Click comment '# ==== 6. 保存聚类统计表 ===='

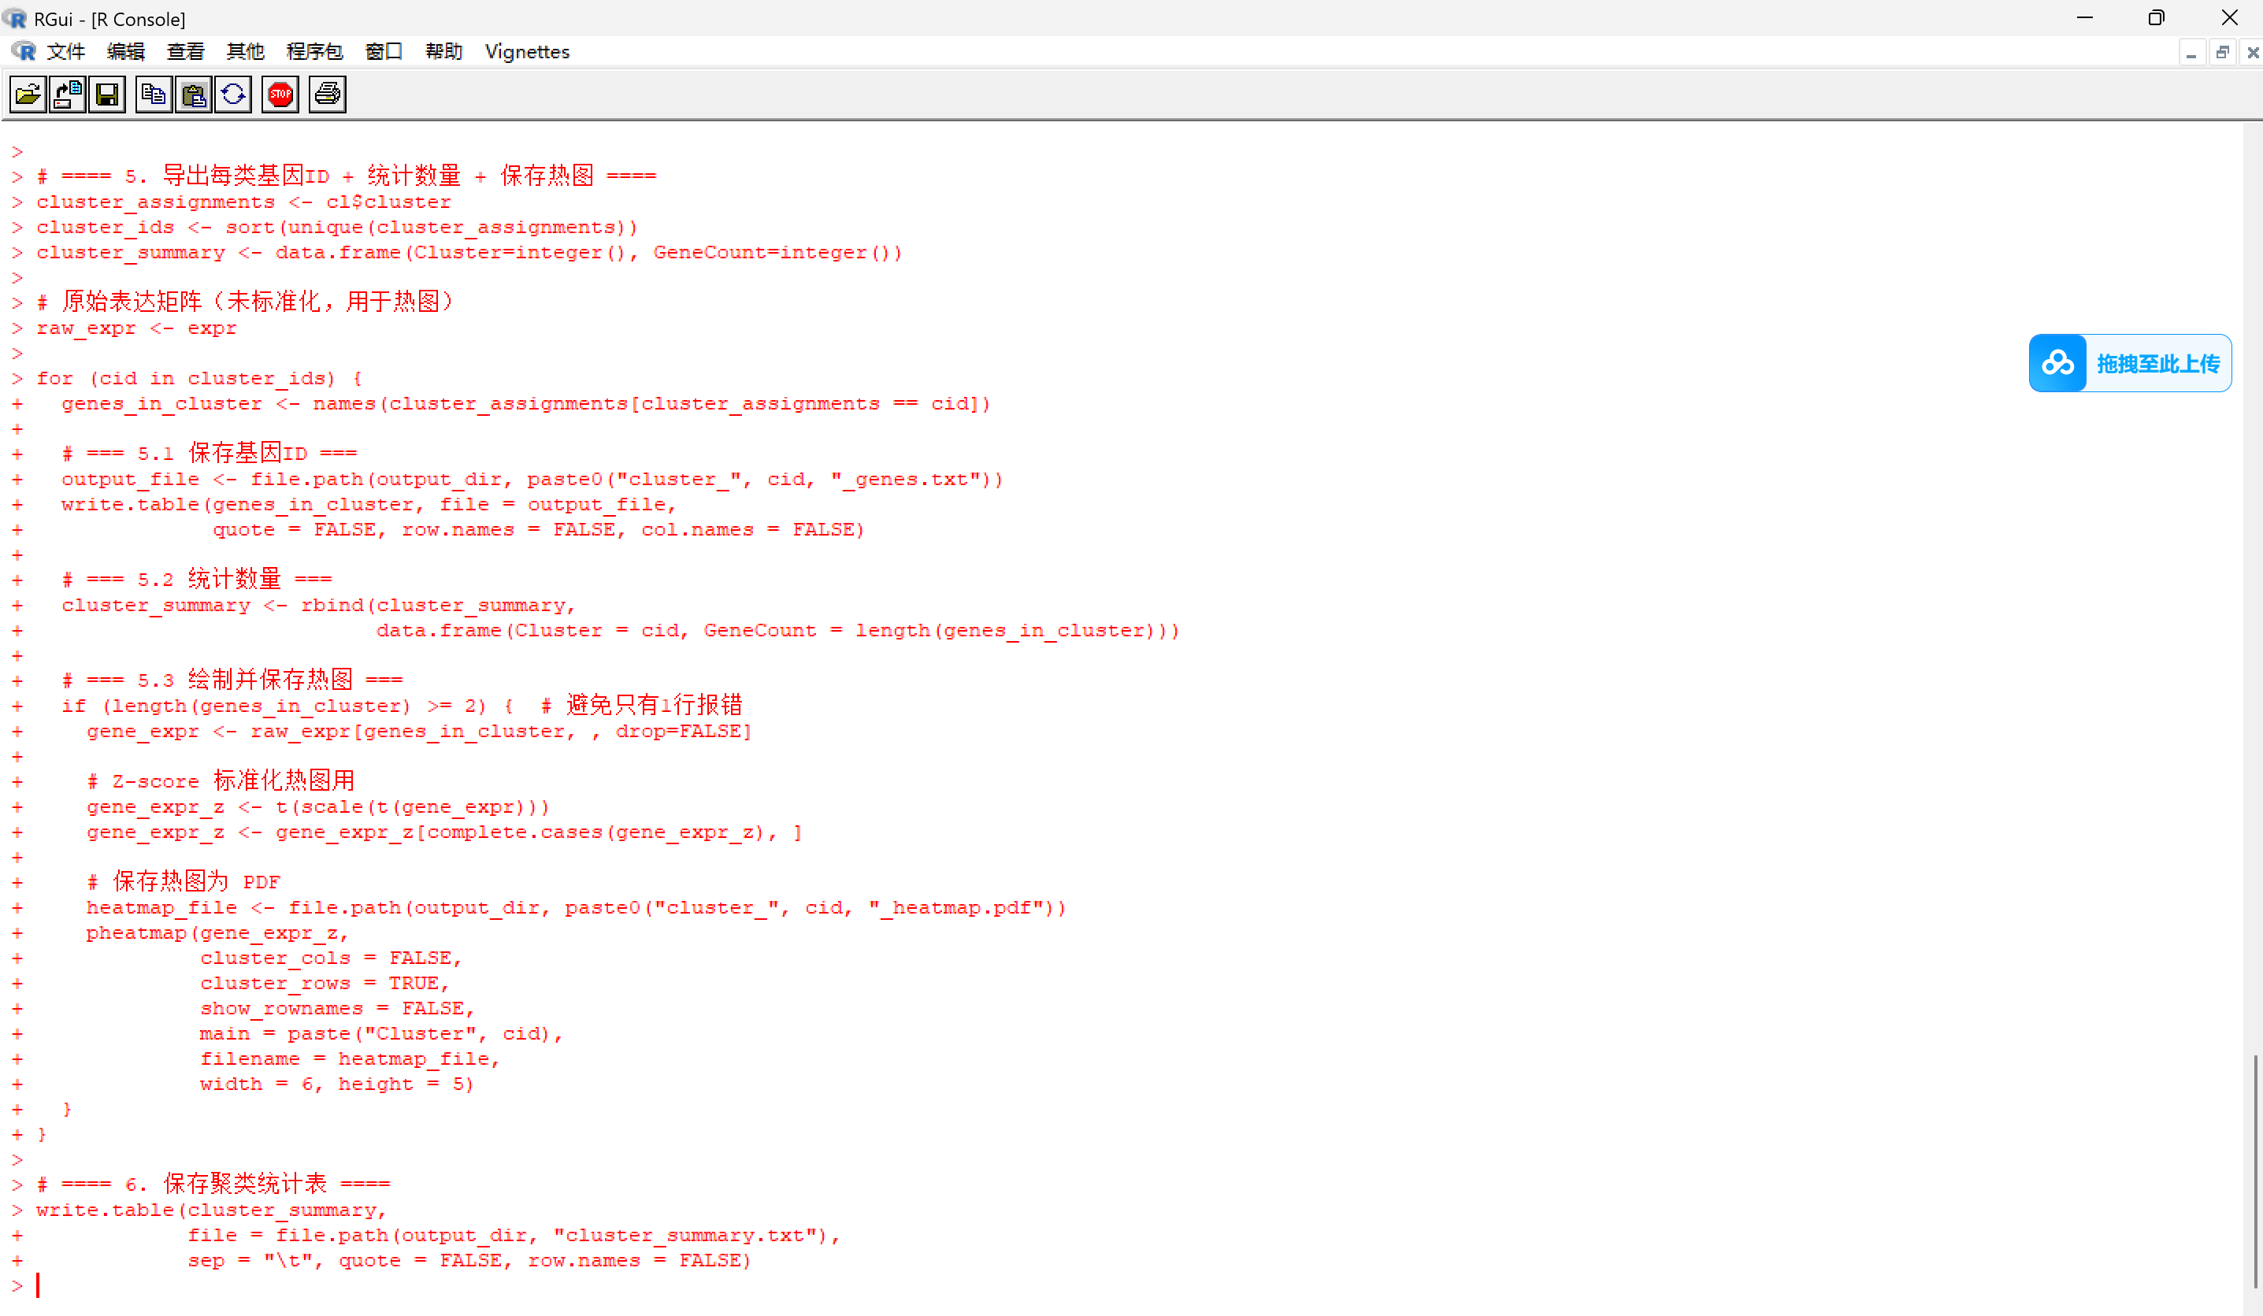(213, 1184)
